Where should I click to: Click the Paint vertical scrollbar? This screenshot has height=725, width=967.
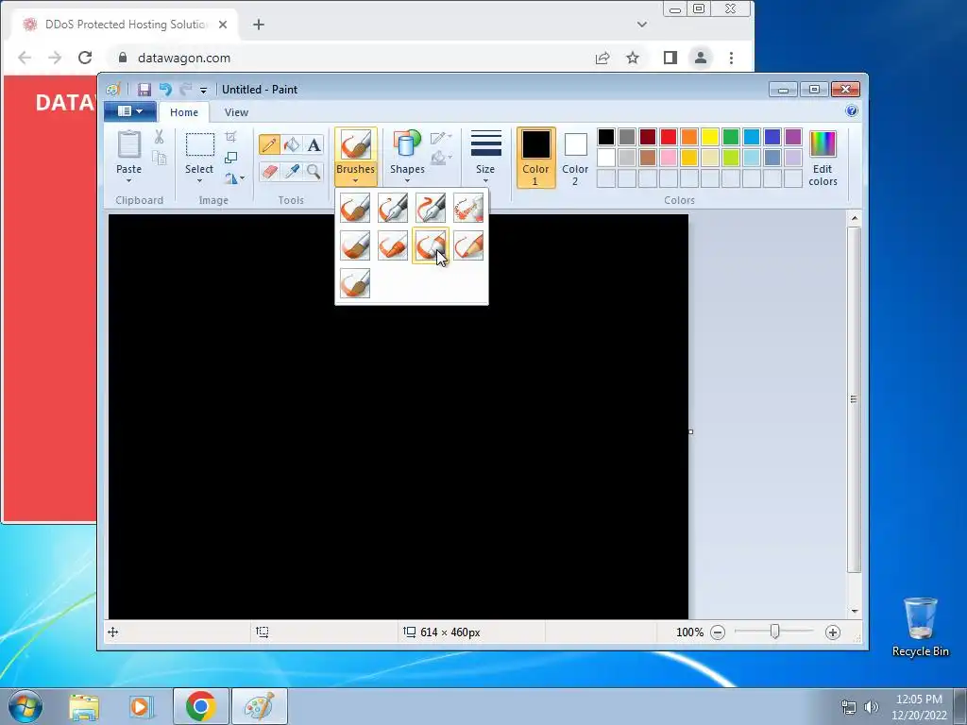click(x=854, y=399)
